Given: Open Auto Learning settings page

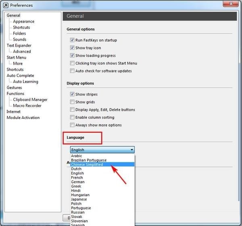Looking at the screenshot, I should [26, 82].
